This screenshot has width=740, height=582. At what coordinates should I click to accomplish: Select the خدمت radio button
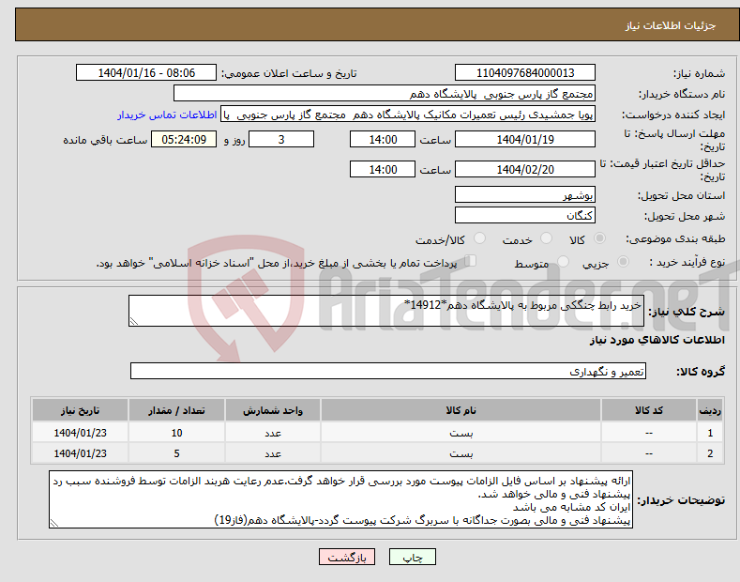546,238
